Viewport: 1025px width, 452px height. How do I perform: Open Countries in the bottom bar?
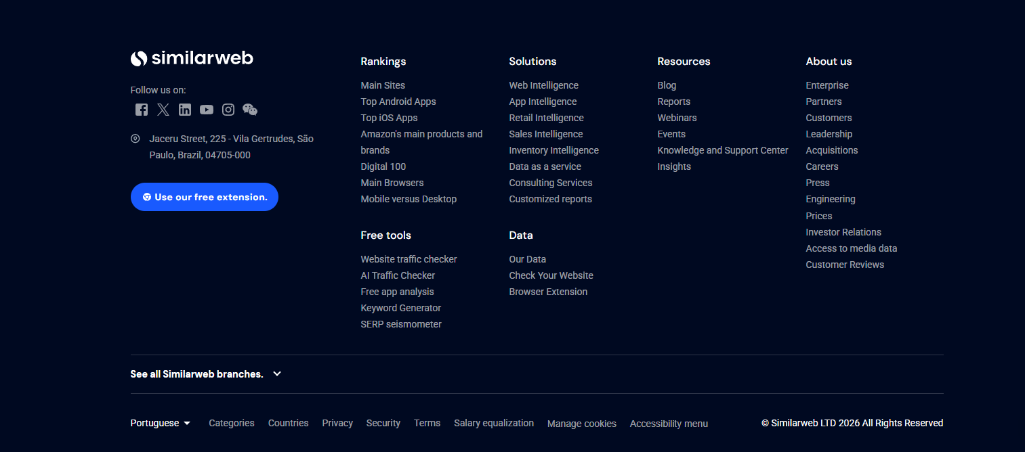point(289,423)
